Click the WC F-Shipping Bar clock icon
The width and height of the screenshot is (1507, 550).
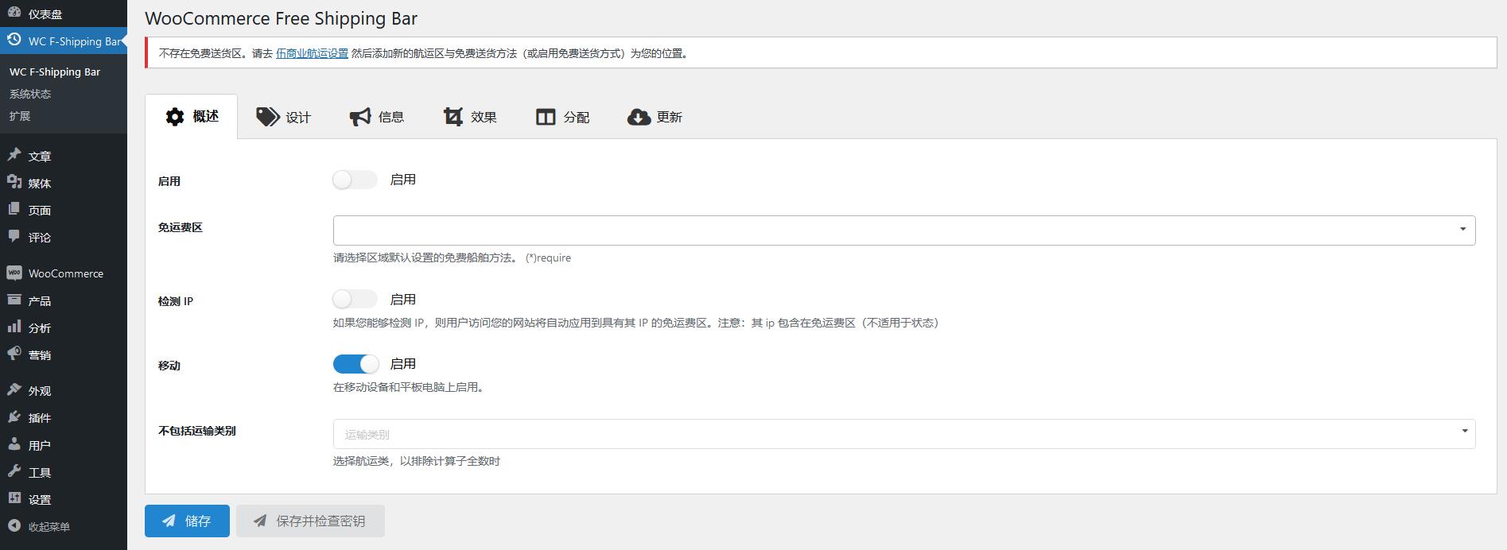pos(14,40)
